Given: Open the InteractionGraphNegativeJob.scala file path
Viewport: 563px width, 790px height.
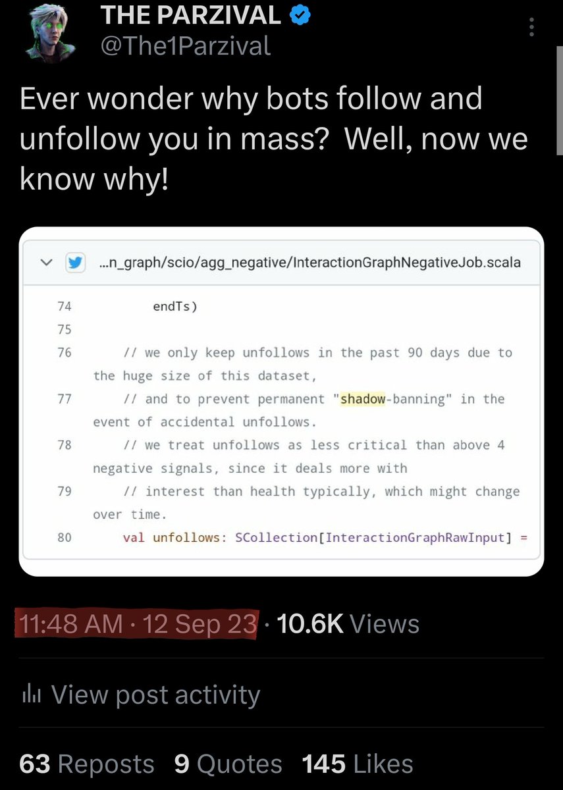Looking at the screenshot, I should point(309,263).
